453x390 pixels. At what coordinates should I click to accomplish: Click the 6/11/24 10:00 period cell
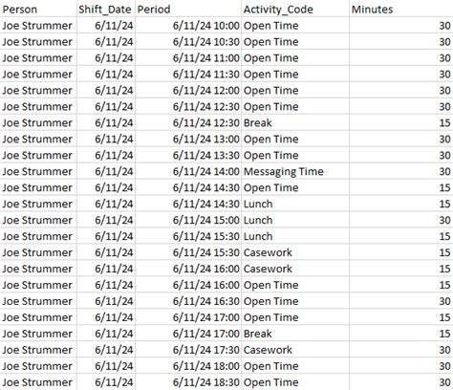188,26
